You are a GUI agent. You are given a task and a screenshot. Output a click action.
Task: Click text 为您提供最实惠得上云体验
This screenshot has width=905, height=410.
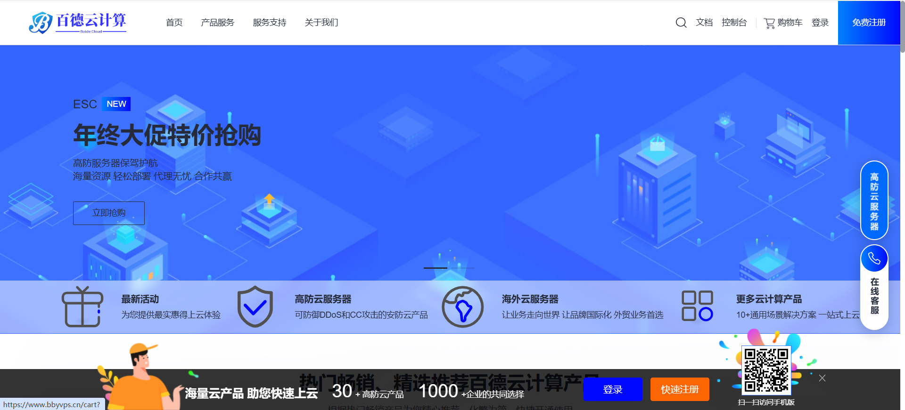[171, 314]
